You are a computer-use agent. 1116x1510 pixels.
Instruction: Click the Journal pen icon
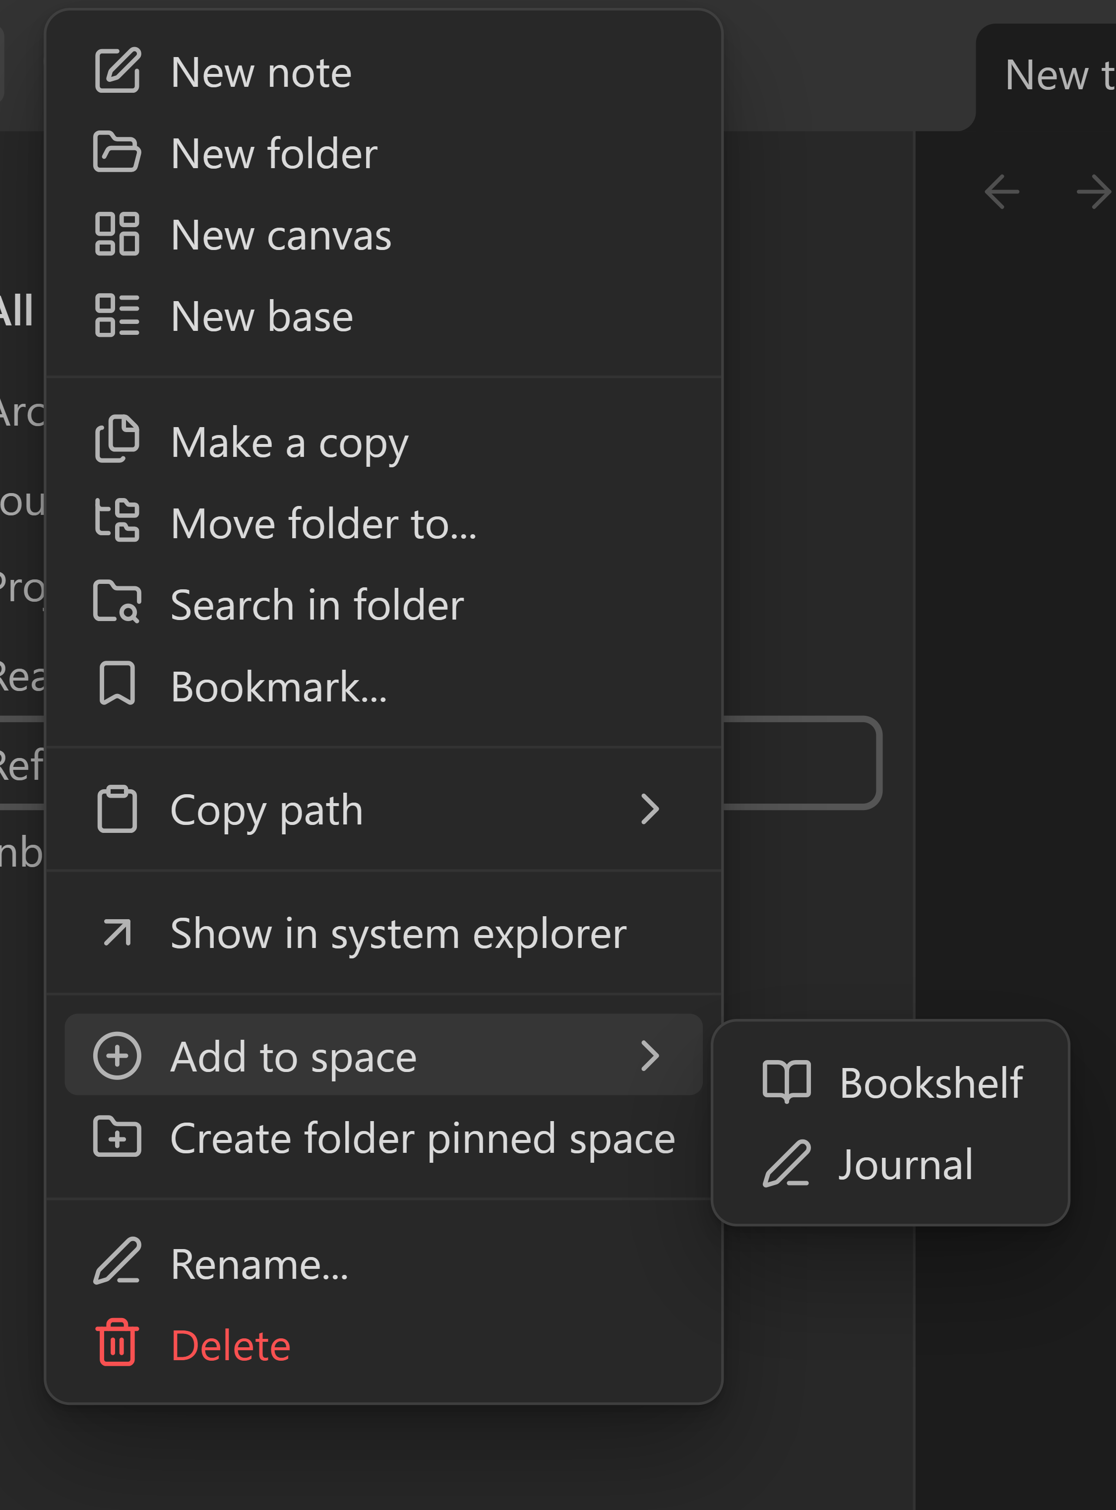(x=786, y=1163)
